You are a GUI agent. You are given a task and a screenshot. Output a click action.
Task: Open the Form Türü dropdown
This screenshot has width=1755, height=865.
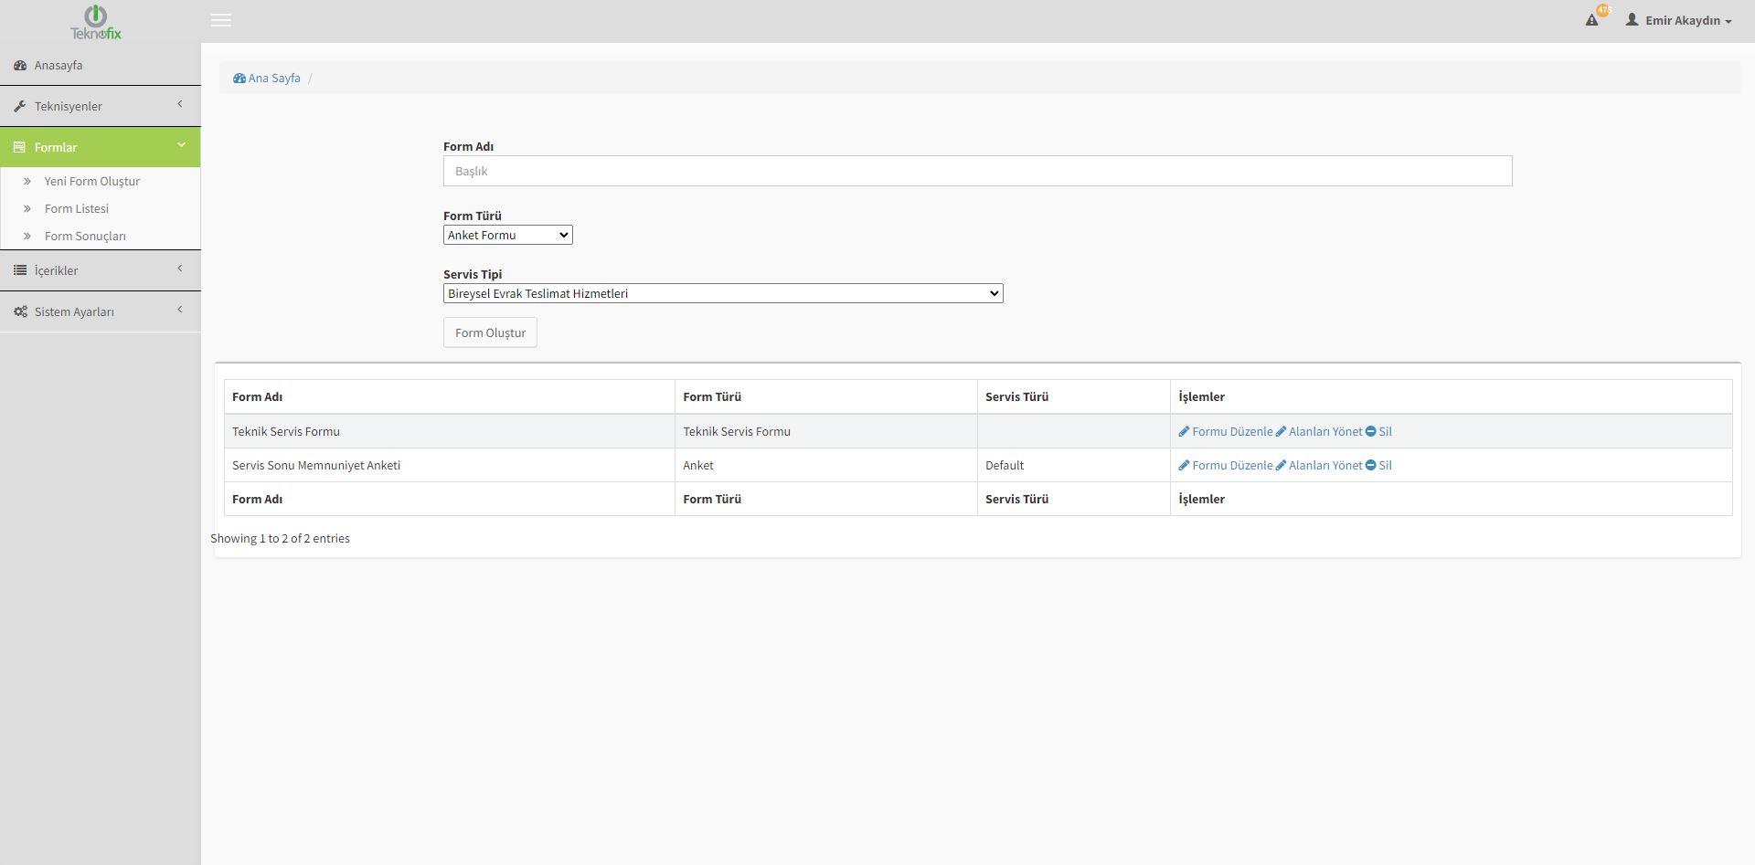pos(507,236)
